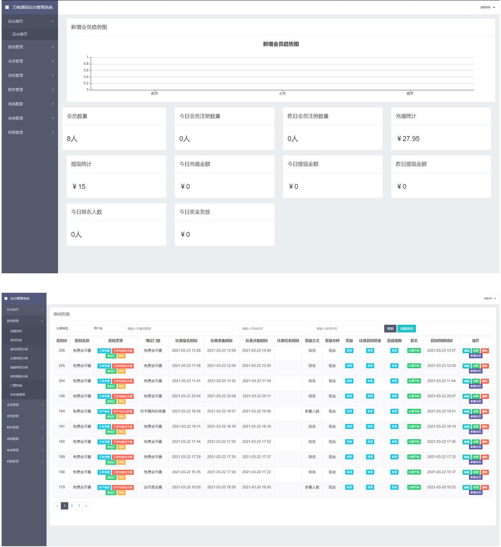Click the 编辑 icon for room 205
Image resolution: width=501 pixels, height=547 pixels.
467,366
